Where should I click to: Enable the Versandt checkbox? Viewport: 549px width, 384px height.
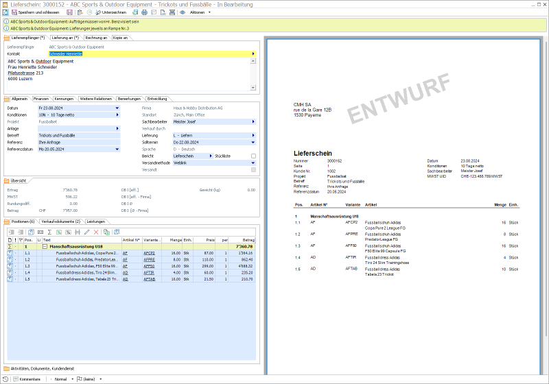coord(253,169)
